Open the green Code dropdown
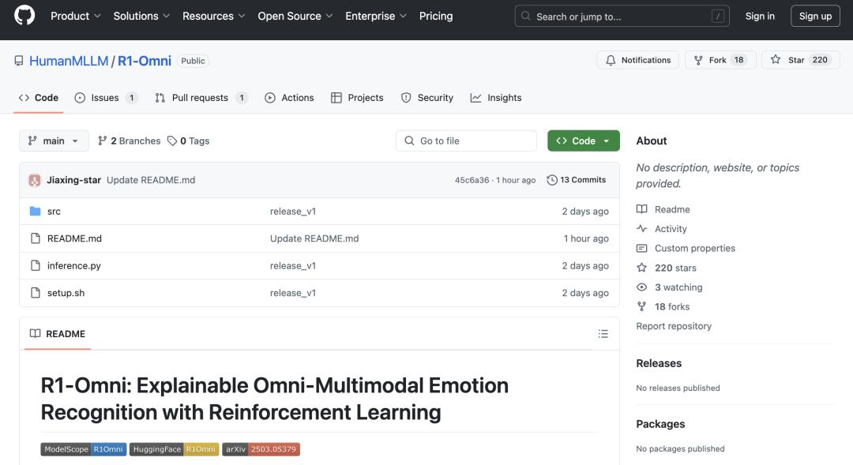853x465 pixels. (583, 141)
